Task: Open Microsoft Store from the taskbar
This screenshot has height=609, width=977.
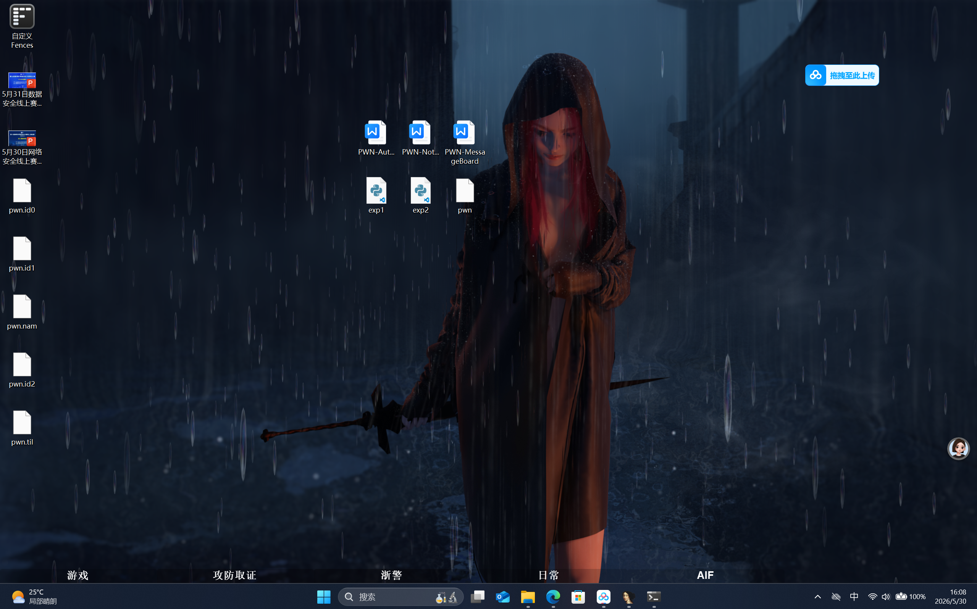Action: click(578, 596)
